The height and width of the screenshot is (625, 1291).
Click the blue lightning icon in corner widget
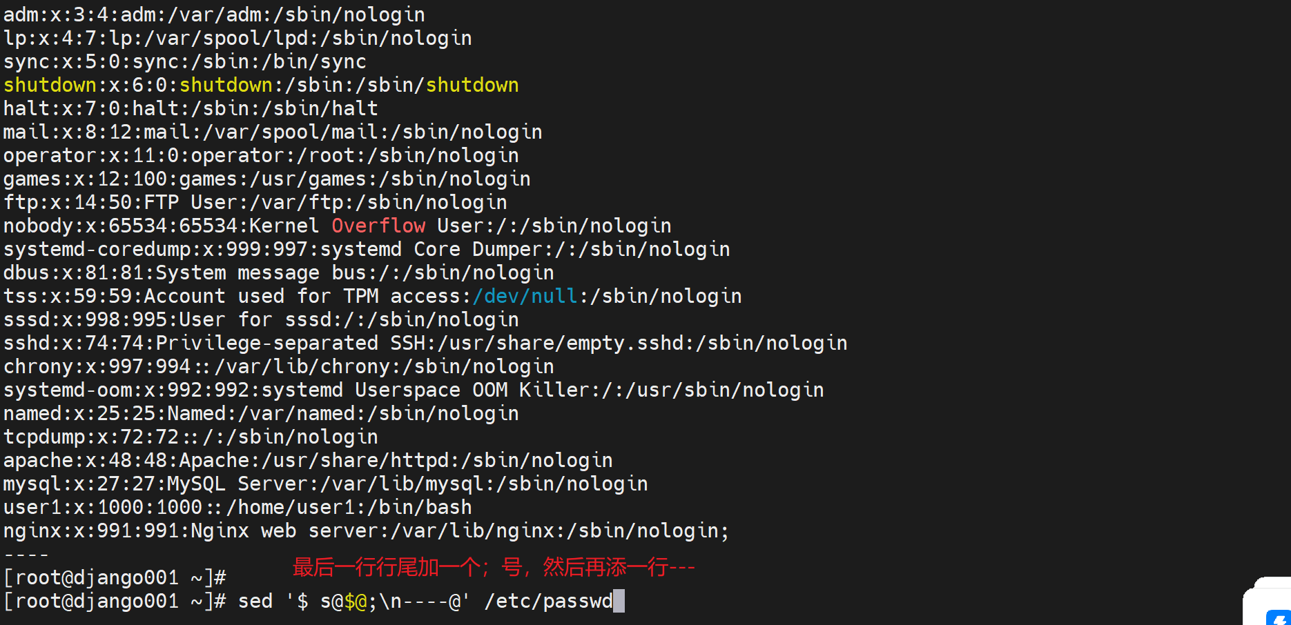1279,617
